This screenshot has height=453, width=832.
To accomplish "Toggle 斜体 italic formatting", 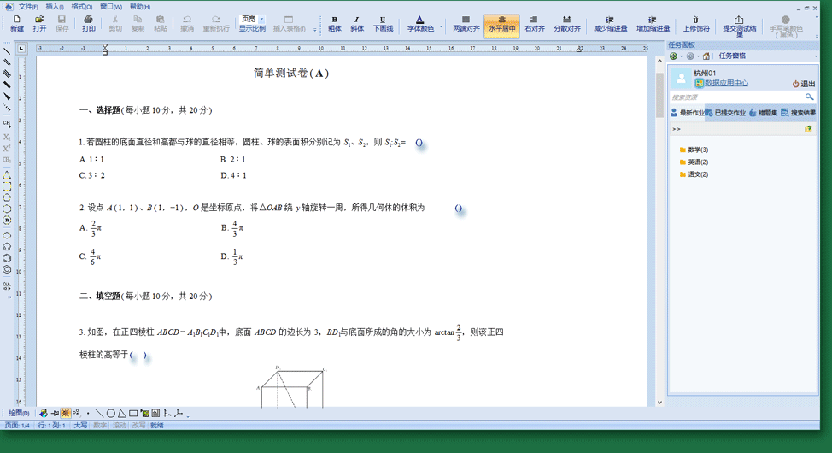I will [x=357, y=23].
